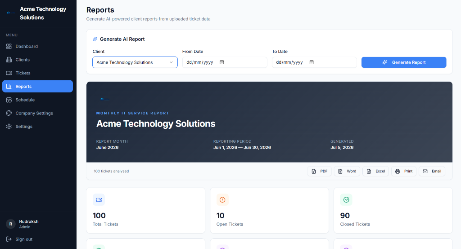Viewport: 461px width, 249px height.
Task: Click the Excel spreadsheet icon
Action: (x=369, y=171)
